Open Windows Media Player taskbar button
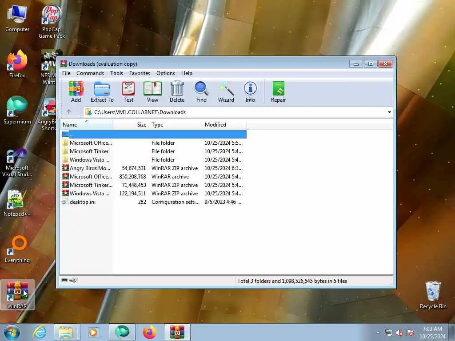 pos(93,332)
